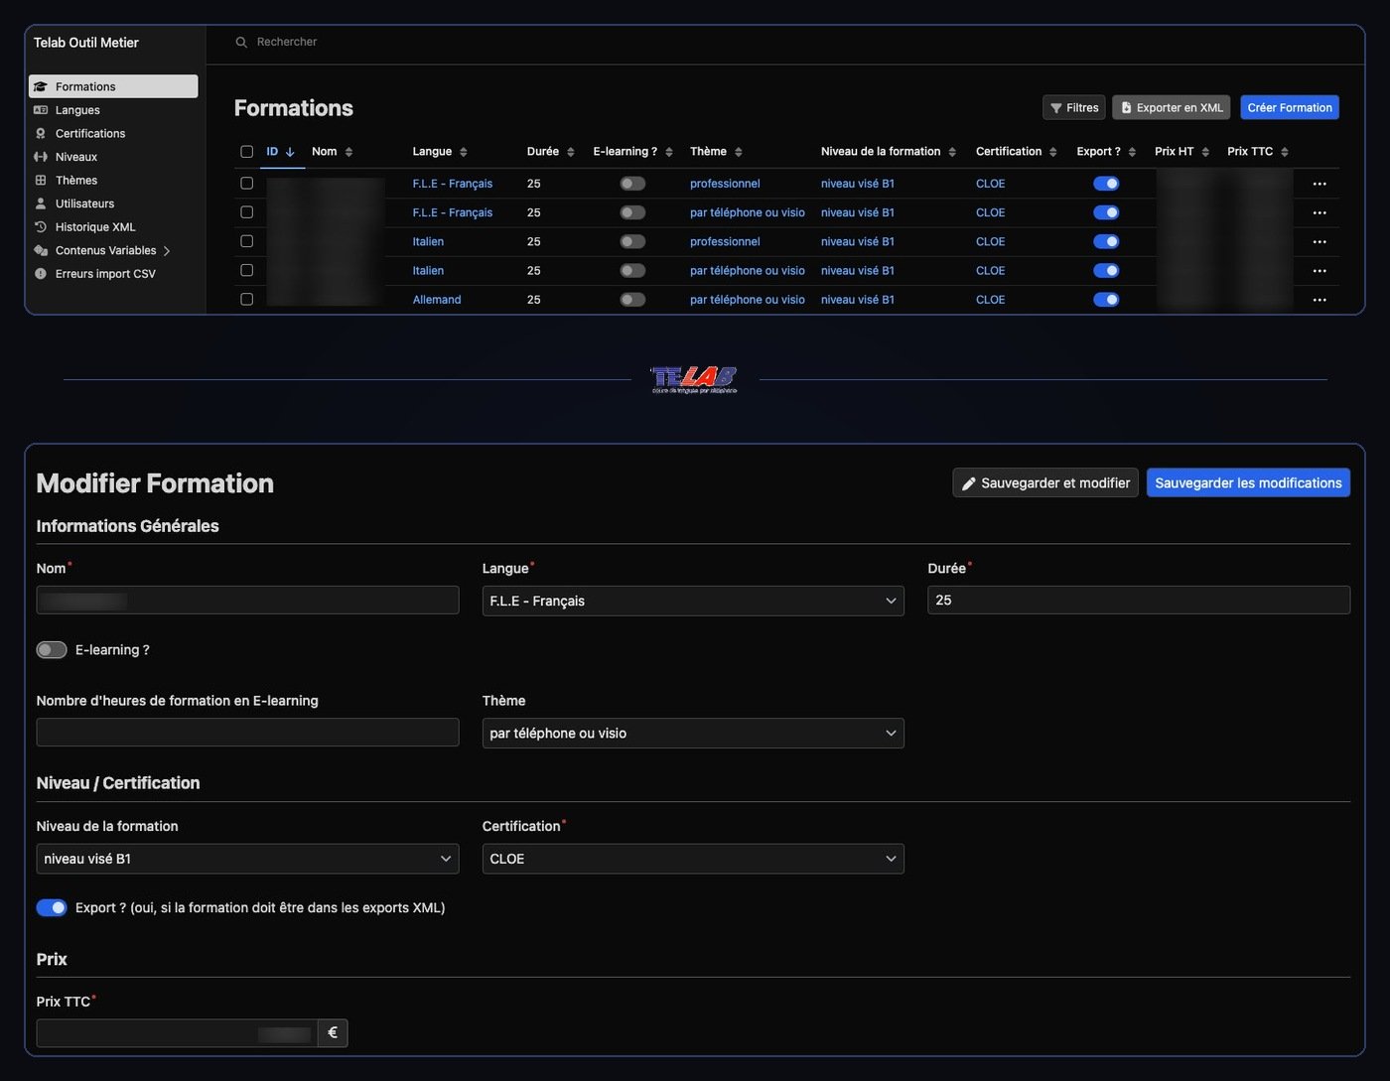
Task: Open the row actions menu for the Allemand formation
Action: point(1320,300)
